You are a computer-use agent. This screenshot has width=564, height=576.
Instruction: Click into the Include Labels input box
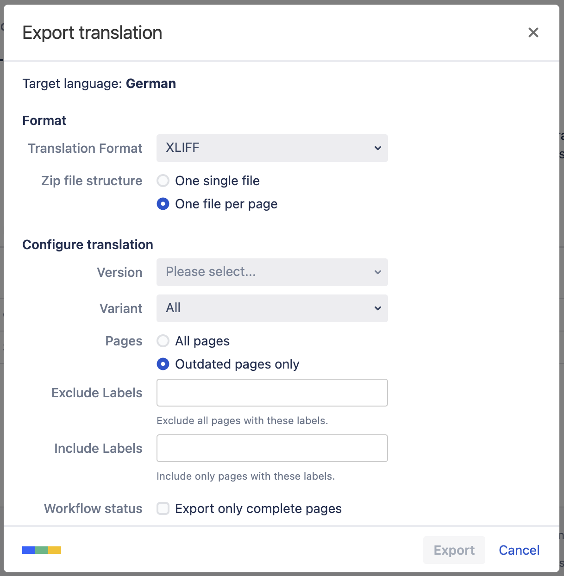(272, 448)
